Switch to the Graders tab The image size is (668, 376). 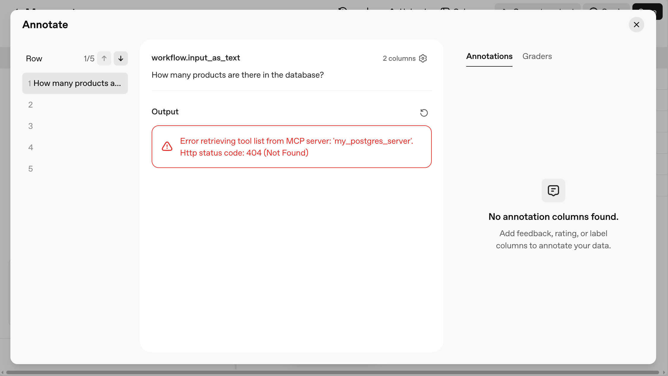pos(537,56)
